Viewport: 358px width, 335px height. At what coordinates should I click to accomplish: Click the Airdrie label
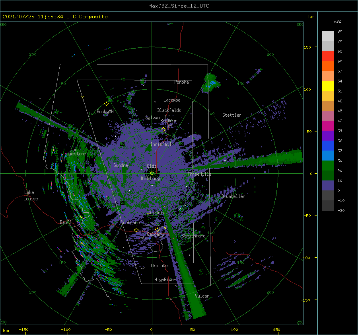tap(157, 213)
